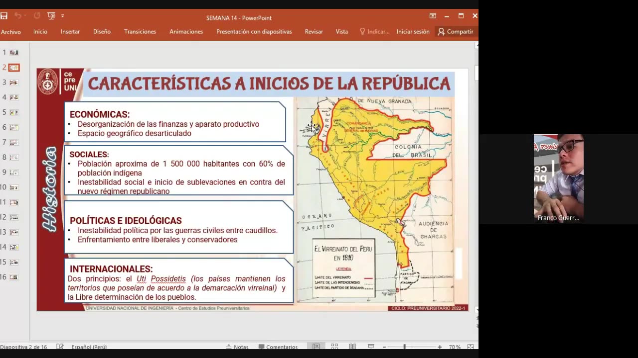Open the Vista tab
Screen dimensions: 638x358
point(342,31)
